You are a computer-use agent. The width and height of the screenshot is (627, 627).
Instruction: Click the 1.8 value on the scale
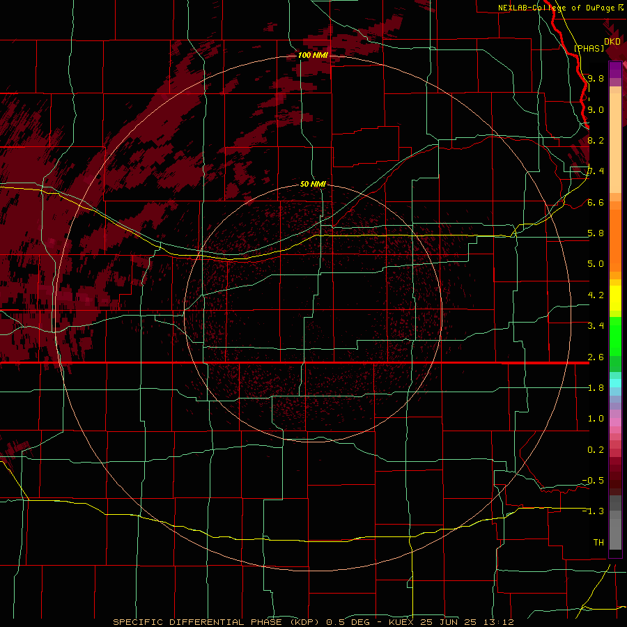click(596, 387)
